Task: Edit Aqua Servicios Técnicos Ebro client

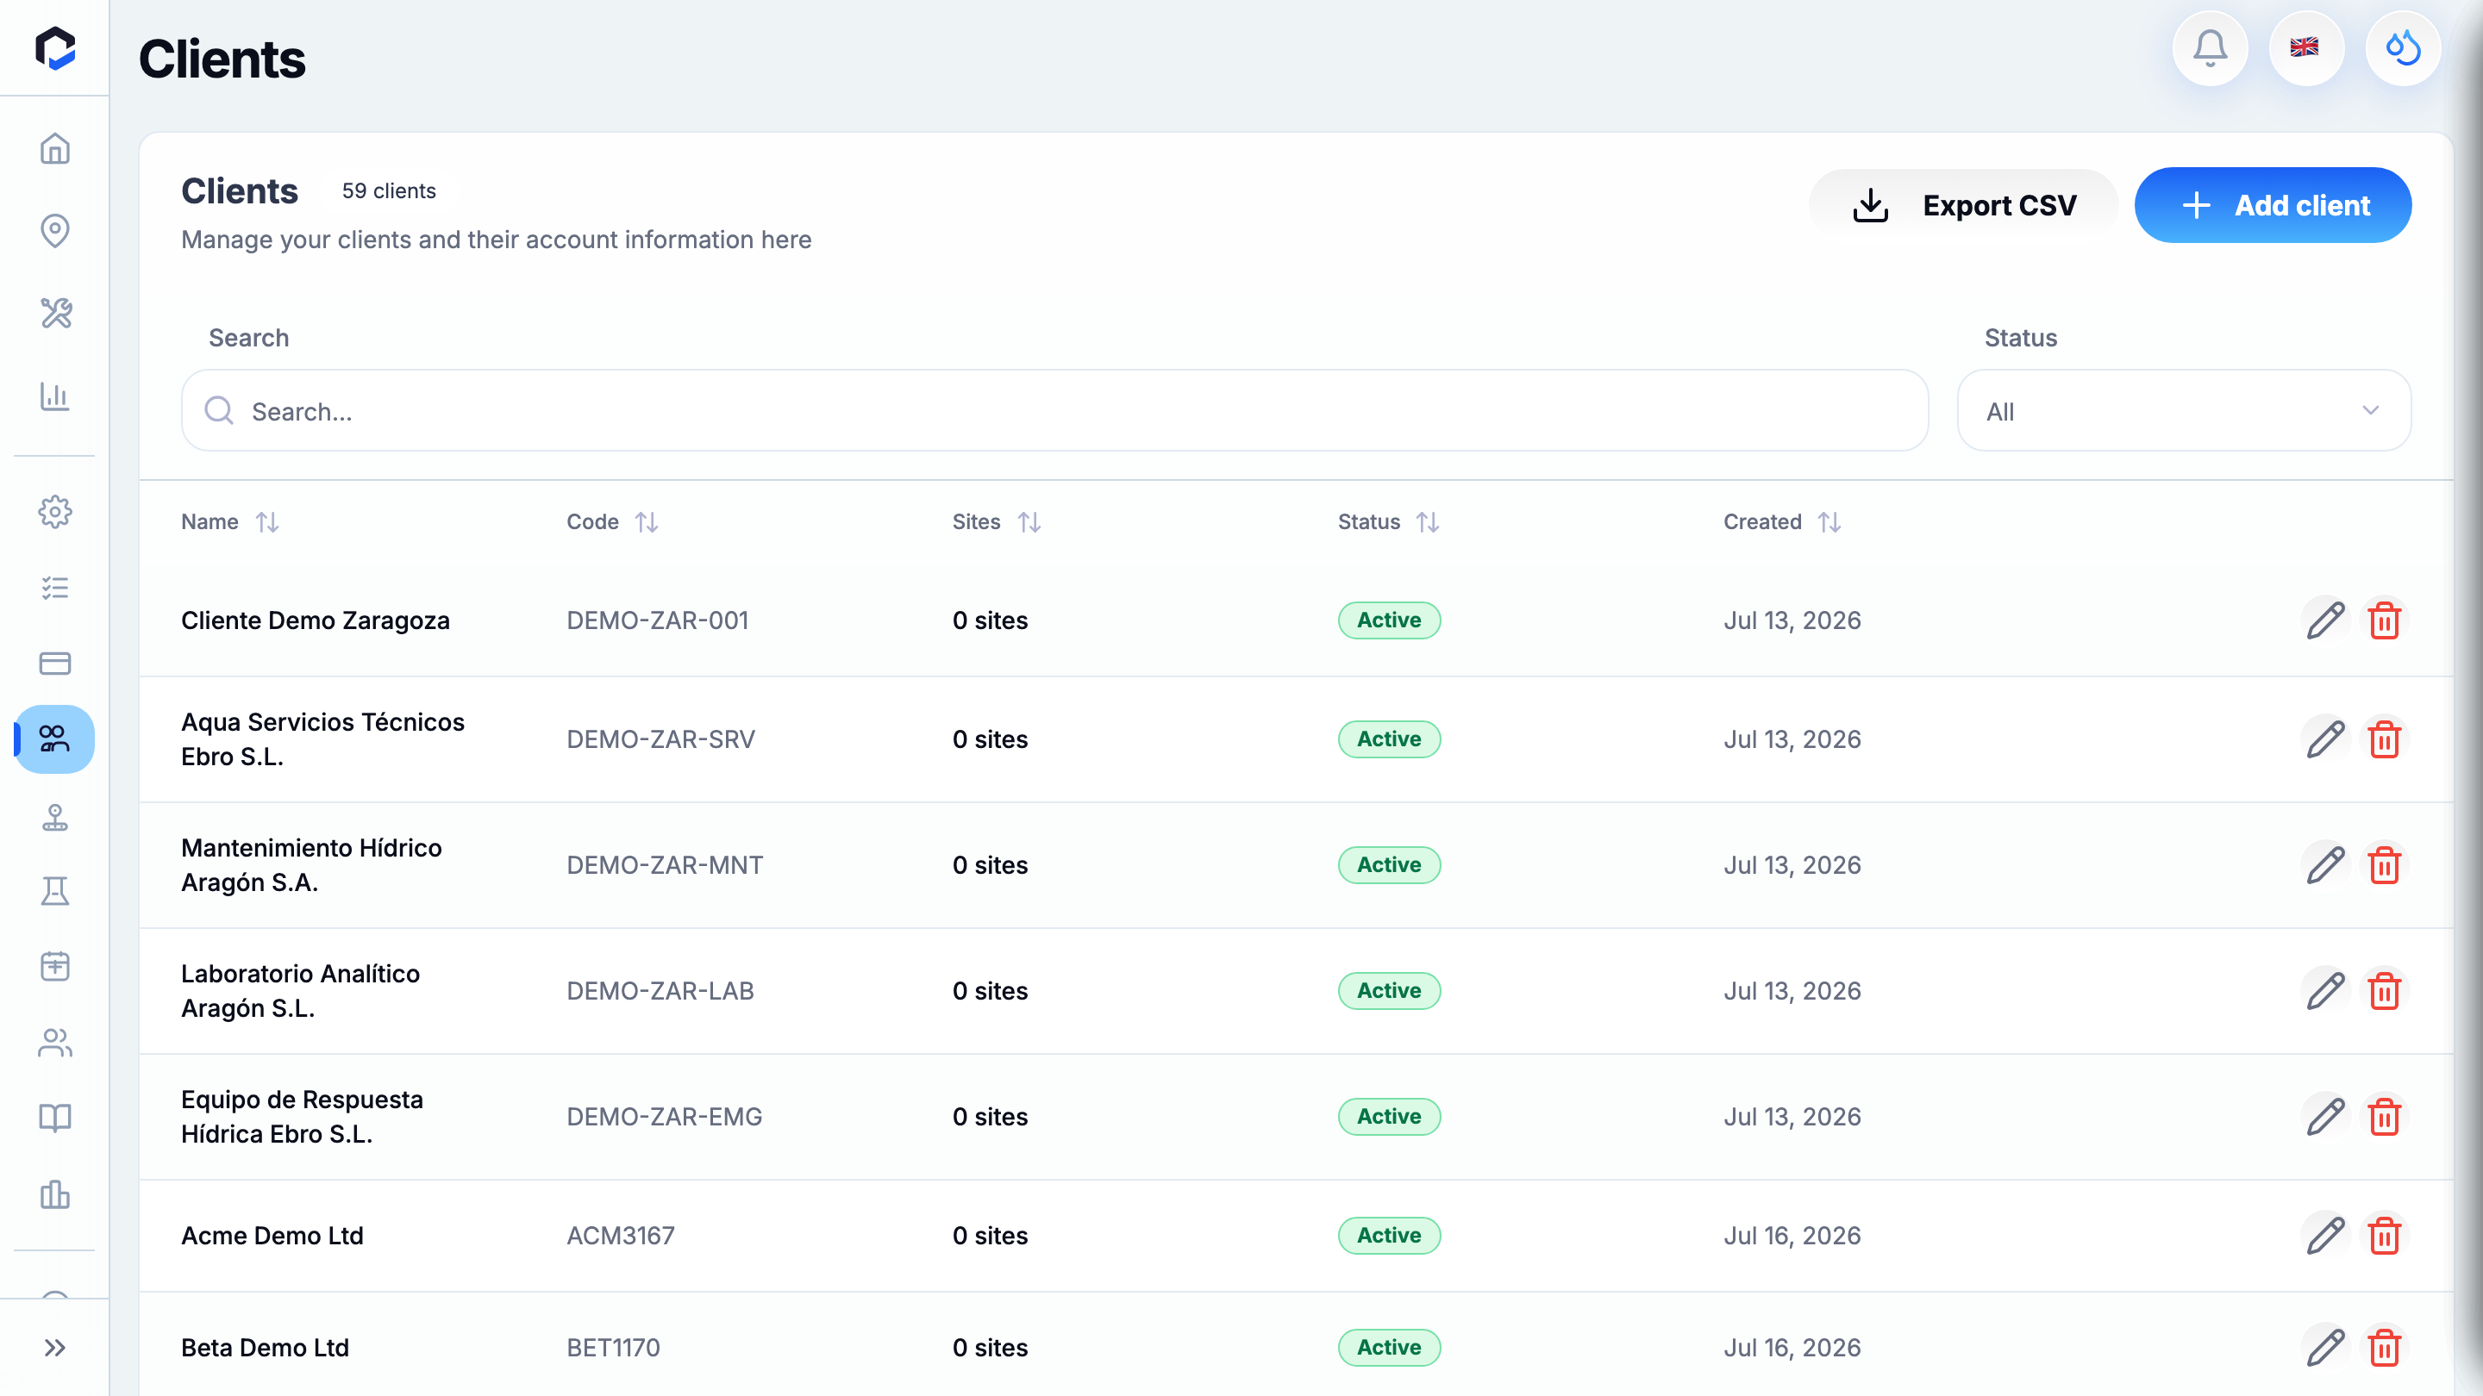Action: 2325,739
